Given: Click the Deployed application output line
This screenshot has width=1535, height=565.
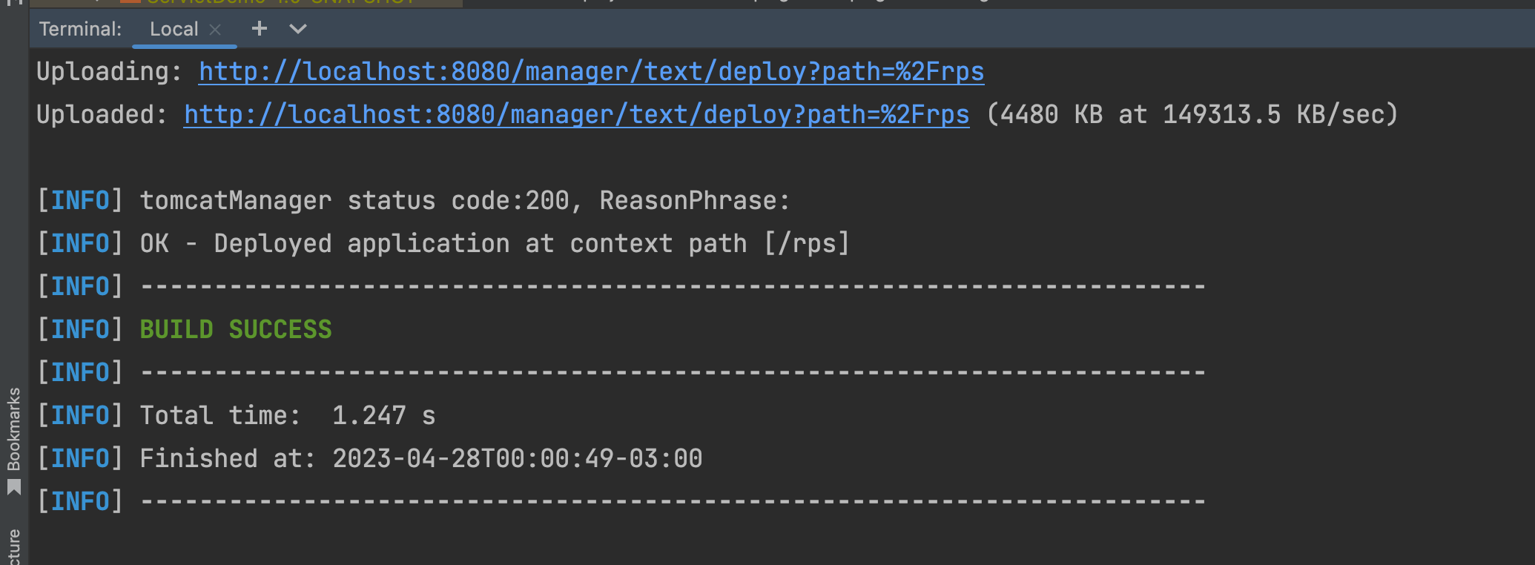Looking at the screenshot, I should (495, 244).
